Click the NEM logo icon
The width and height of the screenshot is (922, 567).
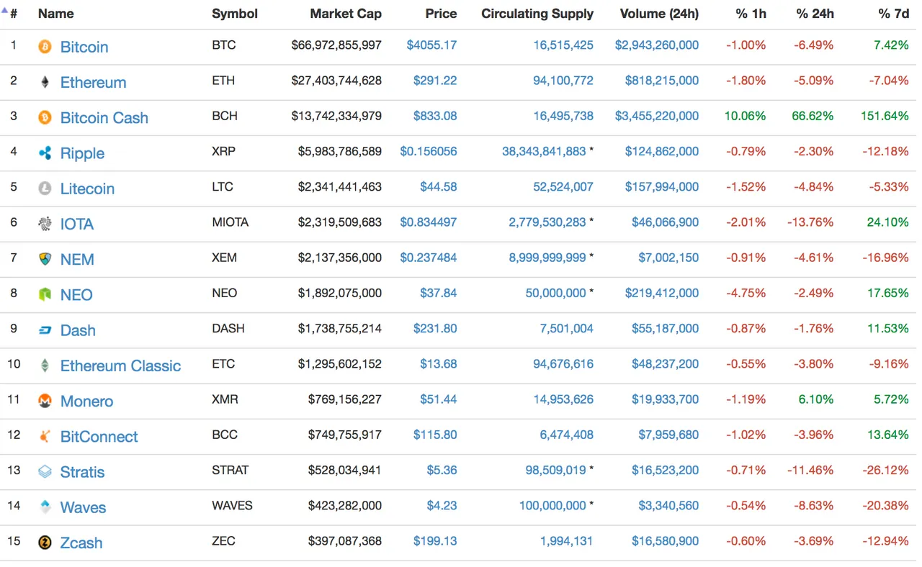[45, 259]
